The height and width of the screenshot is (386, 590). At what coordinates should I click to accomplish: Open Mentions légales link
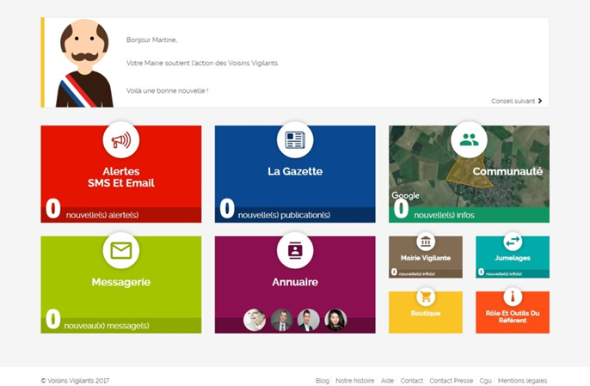click(x=522, y=381)
